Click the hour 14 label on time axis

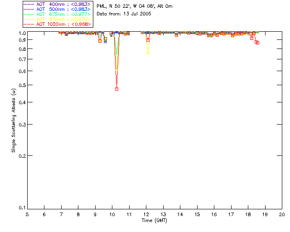pyautogui.click(x=180, y=214)
